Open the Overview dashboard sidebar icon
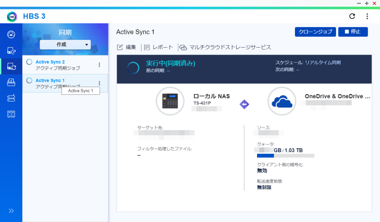Viewport: 380px width, 222px height. click(x=11, y=35)
